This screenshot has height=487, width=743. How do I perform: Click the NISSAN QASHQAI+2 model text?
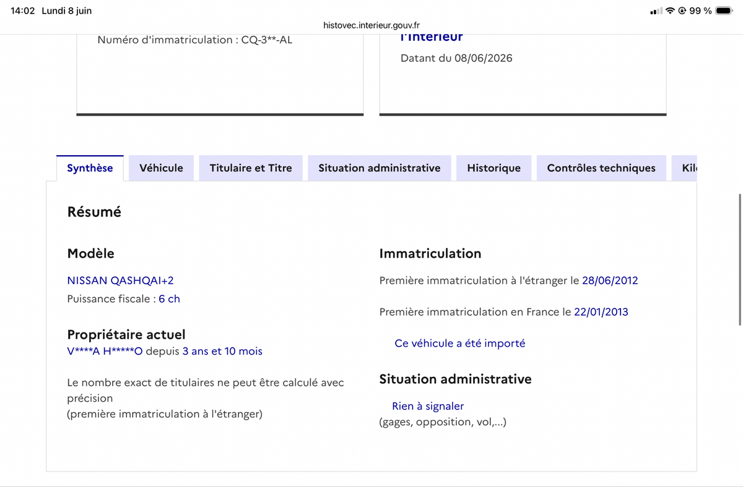click(x=120, y=281)
